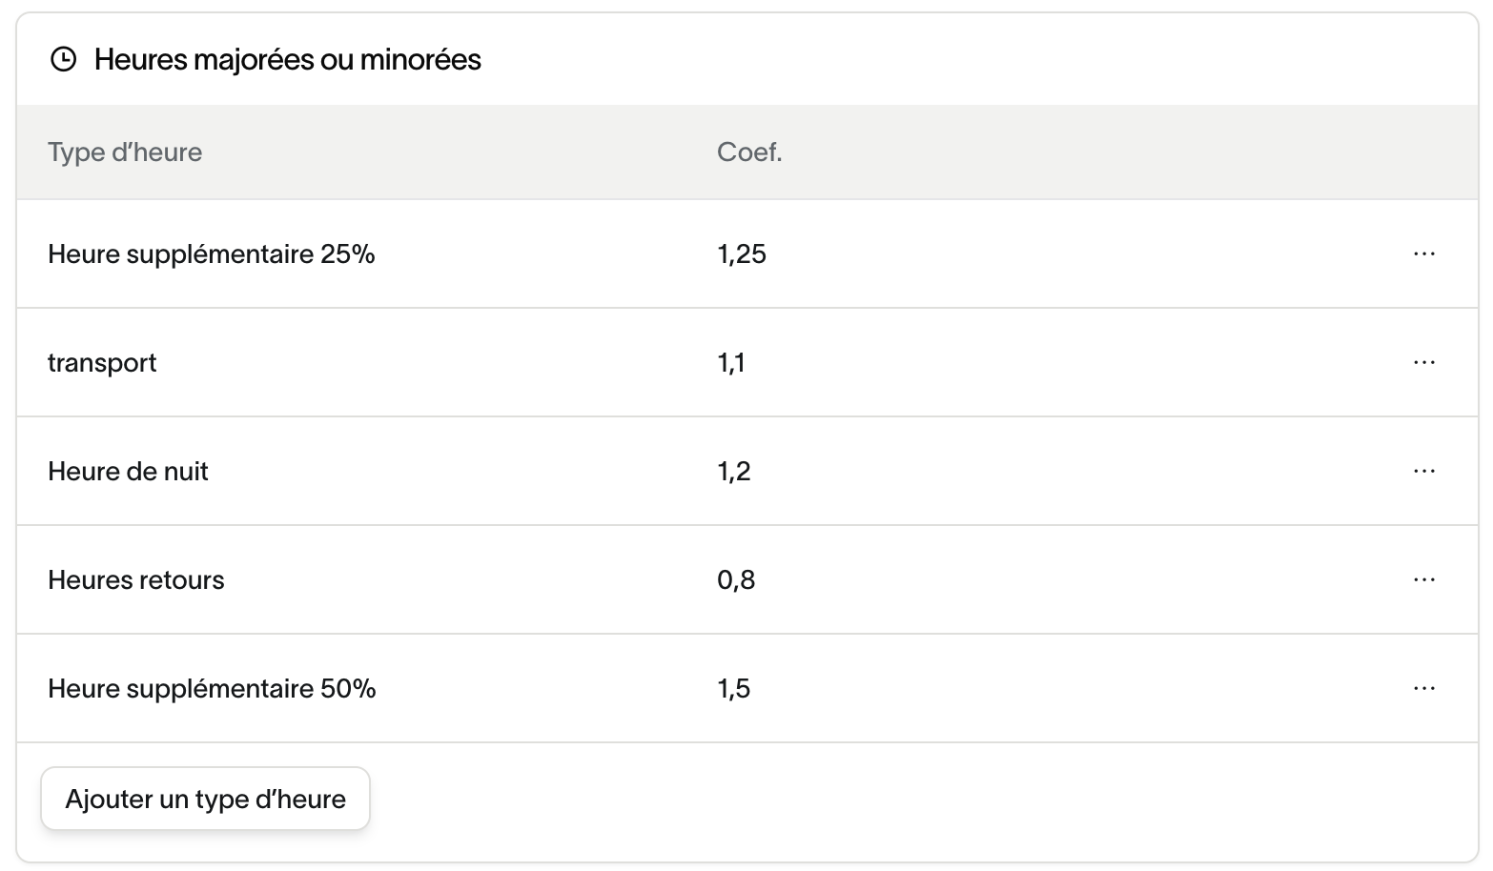The image size is (1493, 871).
Task: Select the transport row label
Action: pyautogui.click(x=102, y=363)
